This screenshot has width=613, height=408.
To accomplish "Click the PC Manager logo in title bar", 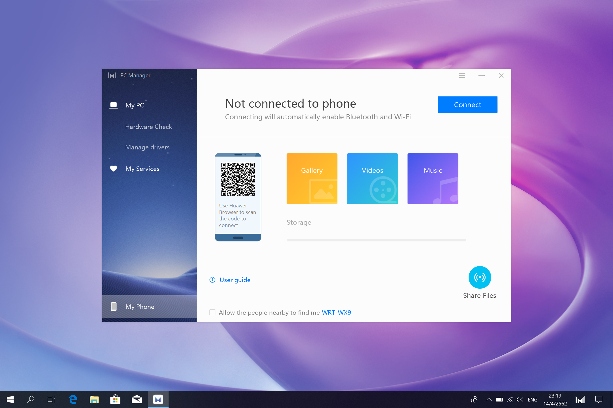I will [112, 75].
